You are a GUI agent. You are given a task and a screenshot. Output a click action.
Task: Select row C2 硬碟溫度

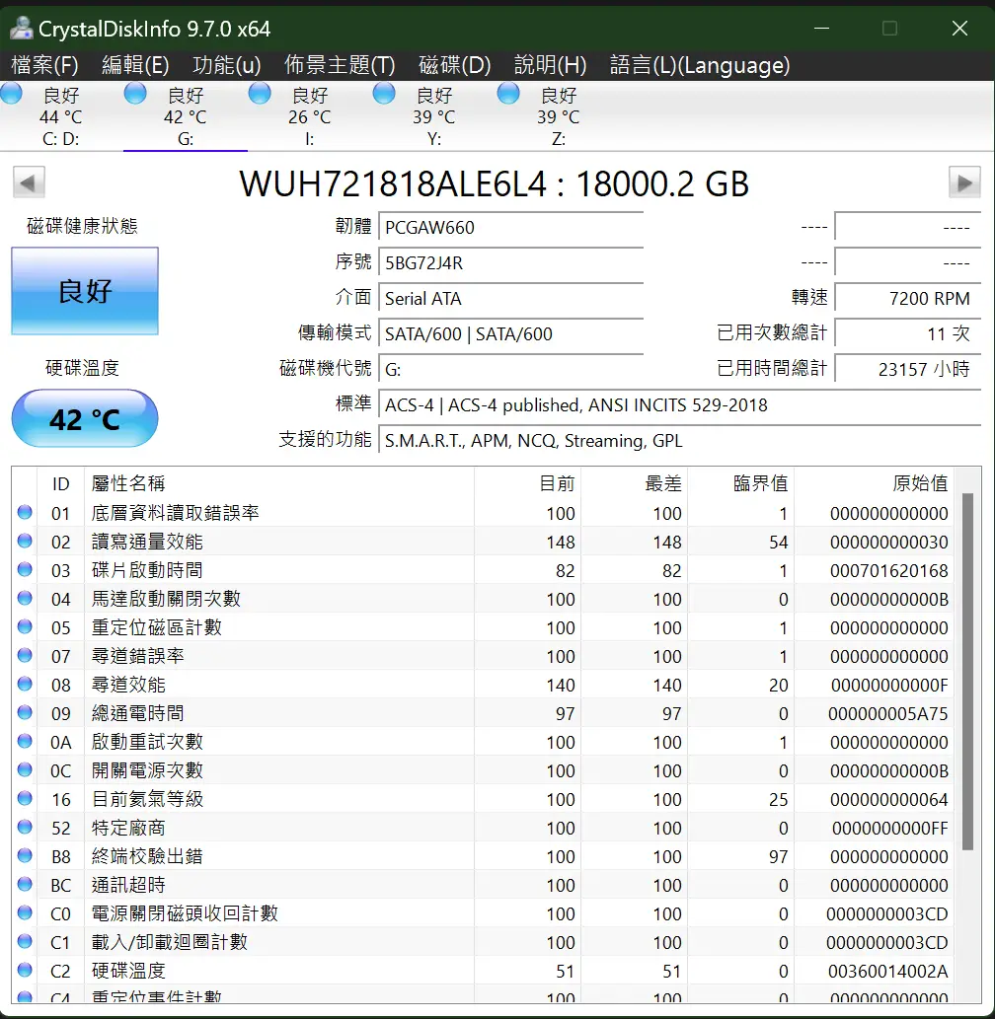click(483, 971)
